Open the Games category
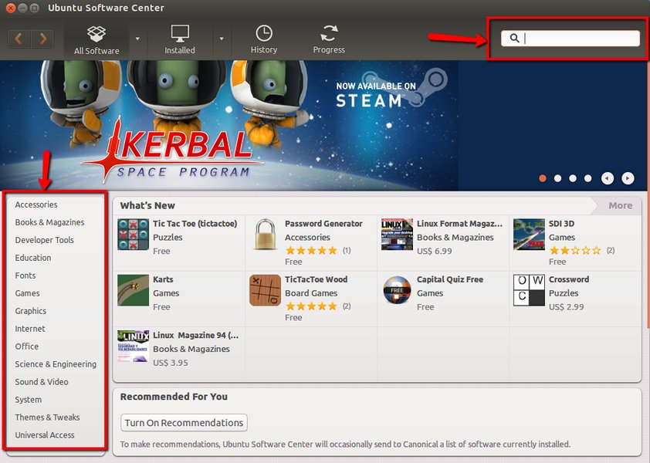 27,293
